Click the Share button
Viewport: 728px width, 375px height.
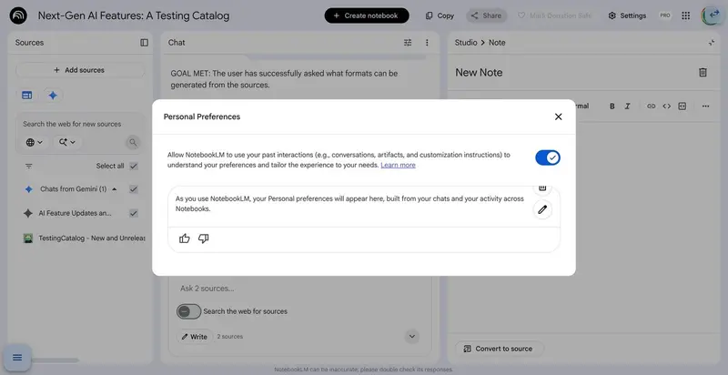(x=486, y=15)
